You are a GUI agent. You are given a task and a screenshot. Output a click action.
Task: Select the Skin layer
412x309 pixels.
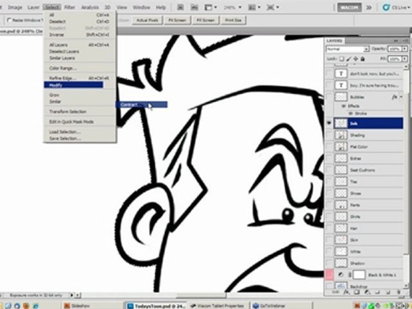click(x=368, y=240)
